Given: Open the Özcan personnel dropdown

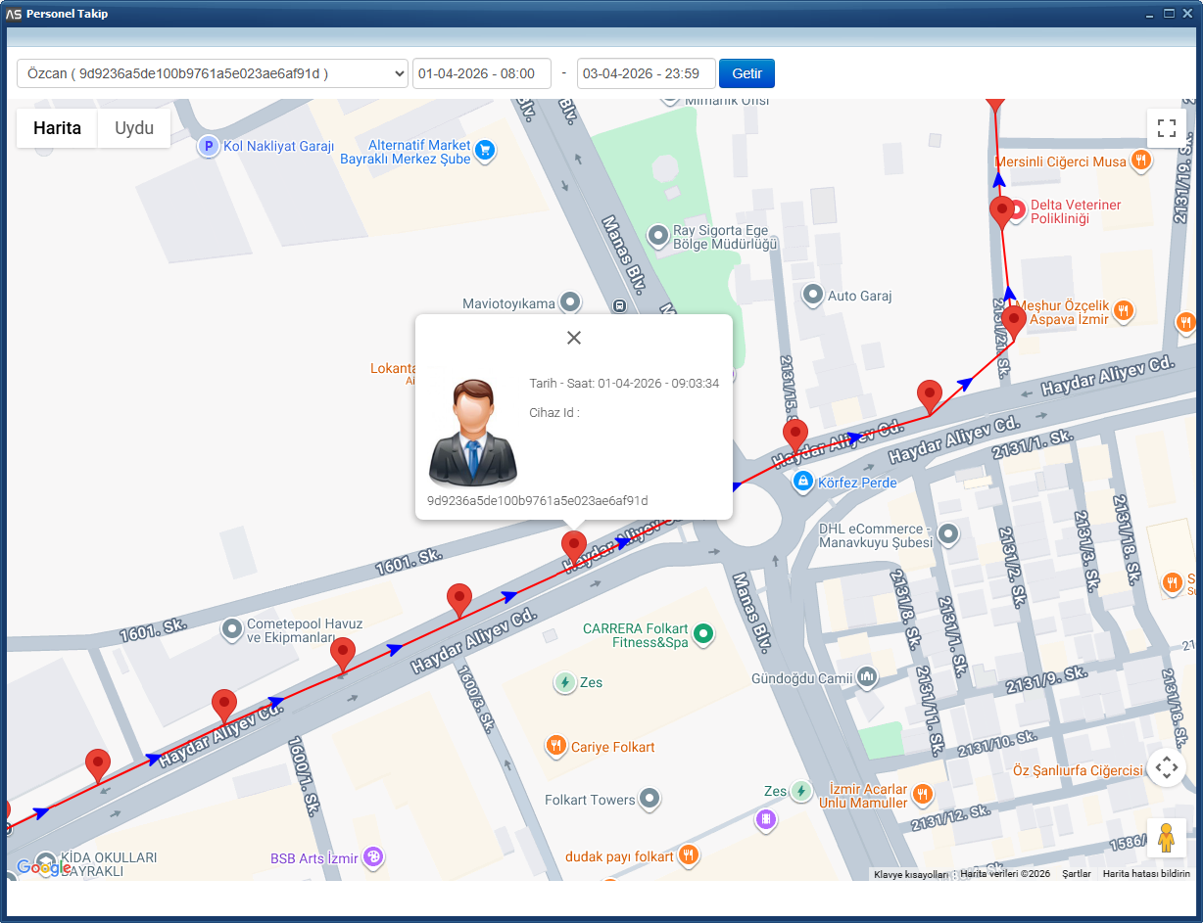Looking at the screenshot, I should pos(212,73).
